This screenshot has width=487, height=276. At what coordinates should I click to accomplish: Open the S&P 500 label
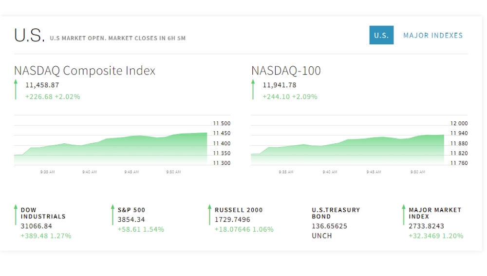coord(131,210)
